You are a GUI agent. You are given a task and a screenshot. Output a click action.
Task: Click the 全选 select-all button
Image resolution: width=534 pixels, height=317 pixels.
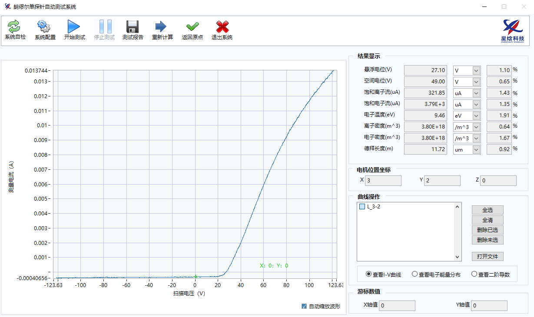(x=488, y=210)
